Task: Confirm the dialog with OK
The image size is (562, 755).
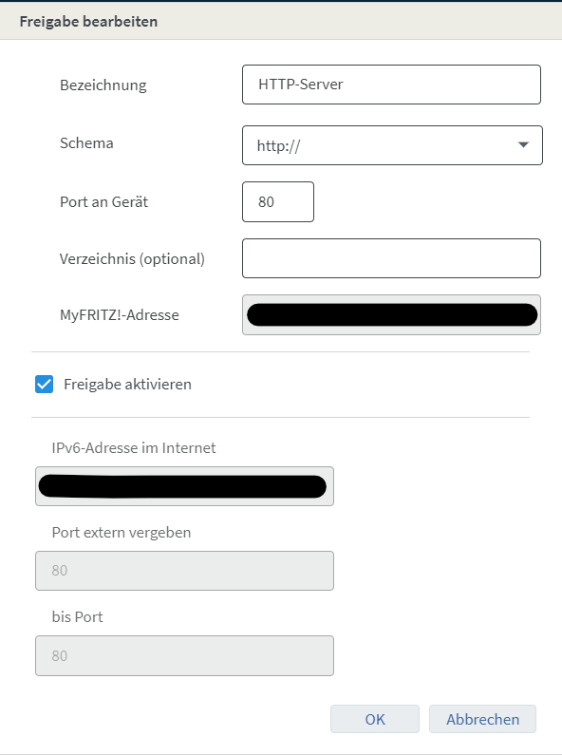Action: click(375, 719)
